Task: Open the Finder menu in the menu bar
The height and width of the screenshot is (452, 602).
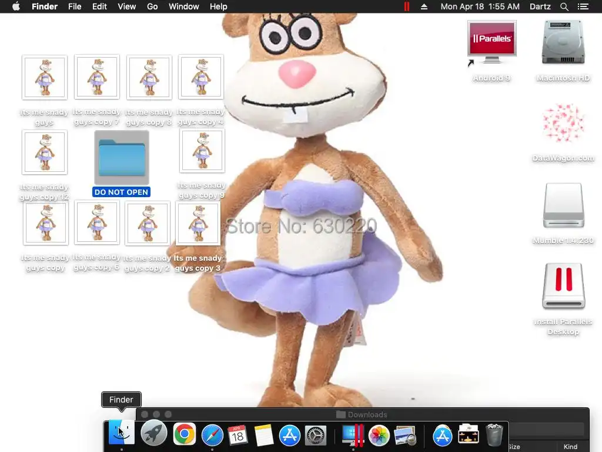Action: (x=45, y=6)
